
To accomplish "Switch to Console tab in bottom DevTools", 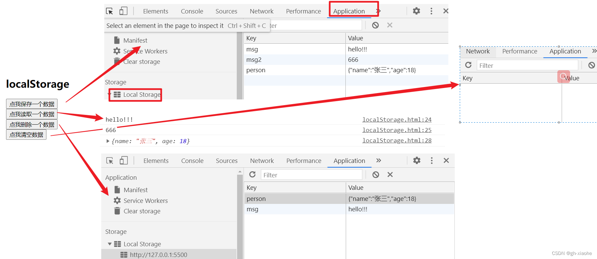I will point(192,161).
